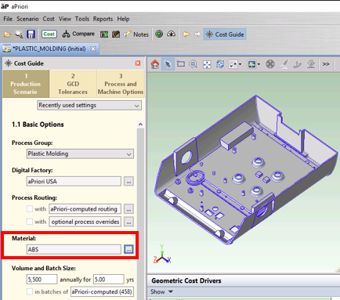Toggle the Cost Guide toolbar button

[x=225, y=34]
